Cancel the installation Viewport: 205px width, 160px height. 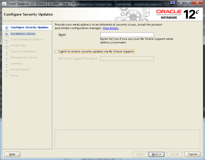click(193, 154)
